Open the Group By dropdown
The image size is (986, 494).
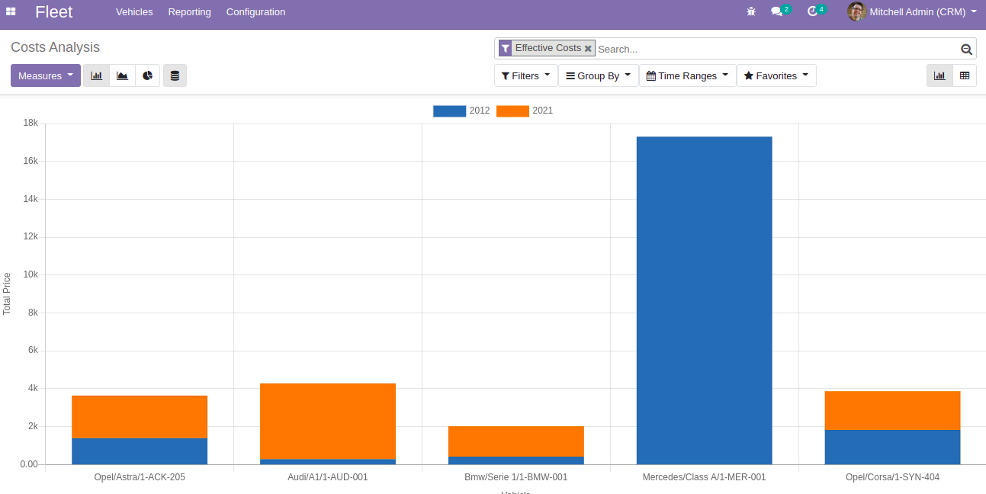coord(599,75)
